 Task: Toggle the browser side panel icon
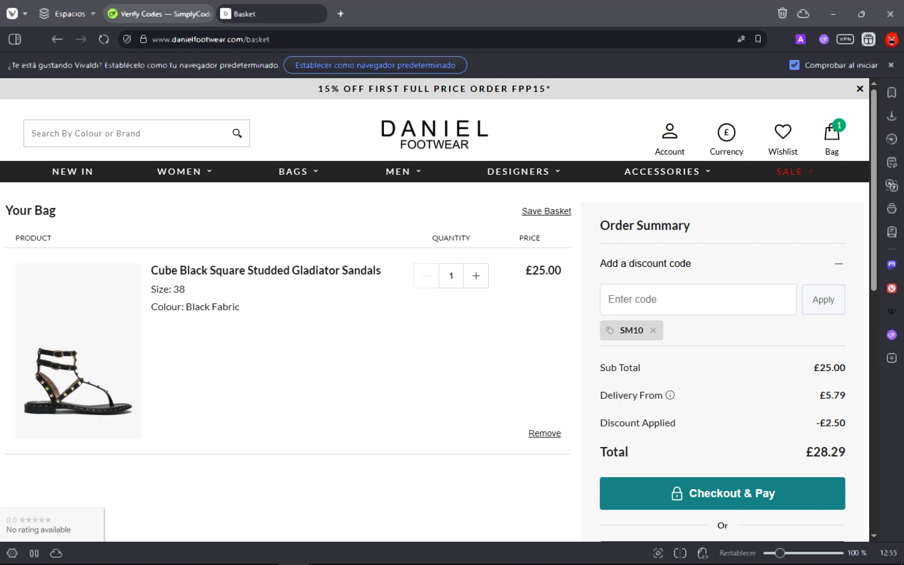pos(15,39)
